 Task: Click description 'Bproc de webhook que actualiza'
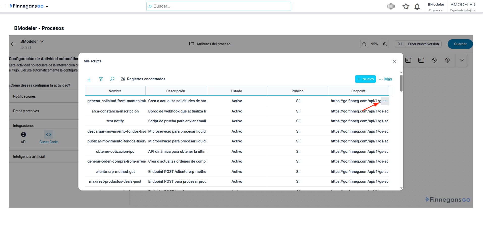177,111
